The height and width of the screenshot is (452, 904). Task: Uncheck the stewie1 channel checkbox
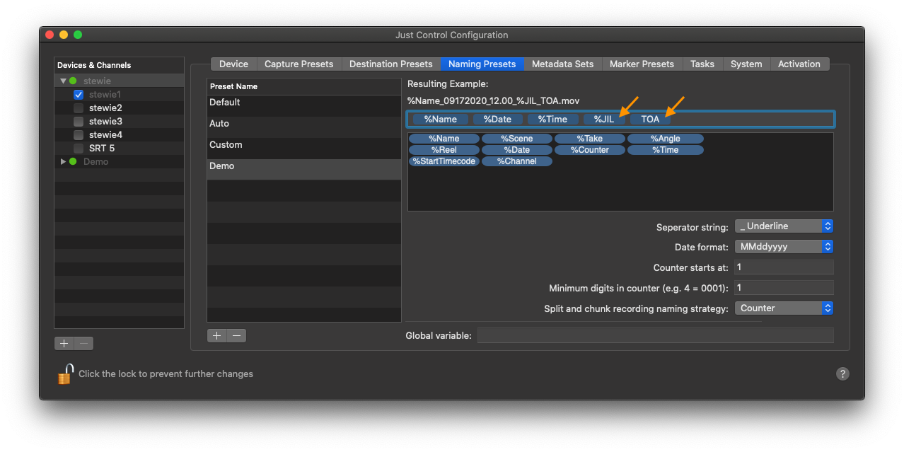[x=79, y=94]
